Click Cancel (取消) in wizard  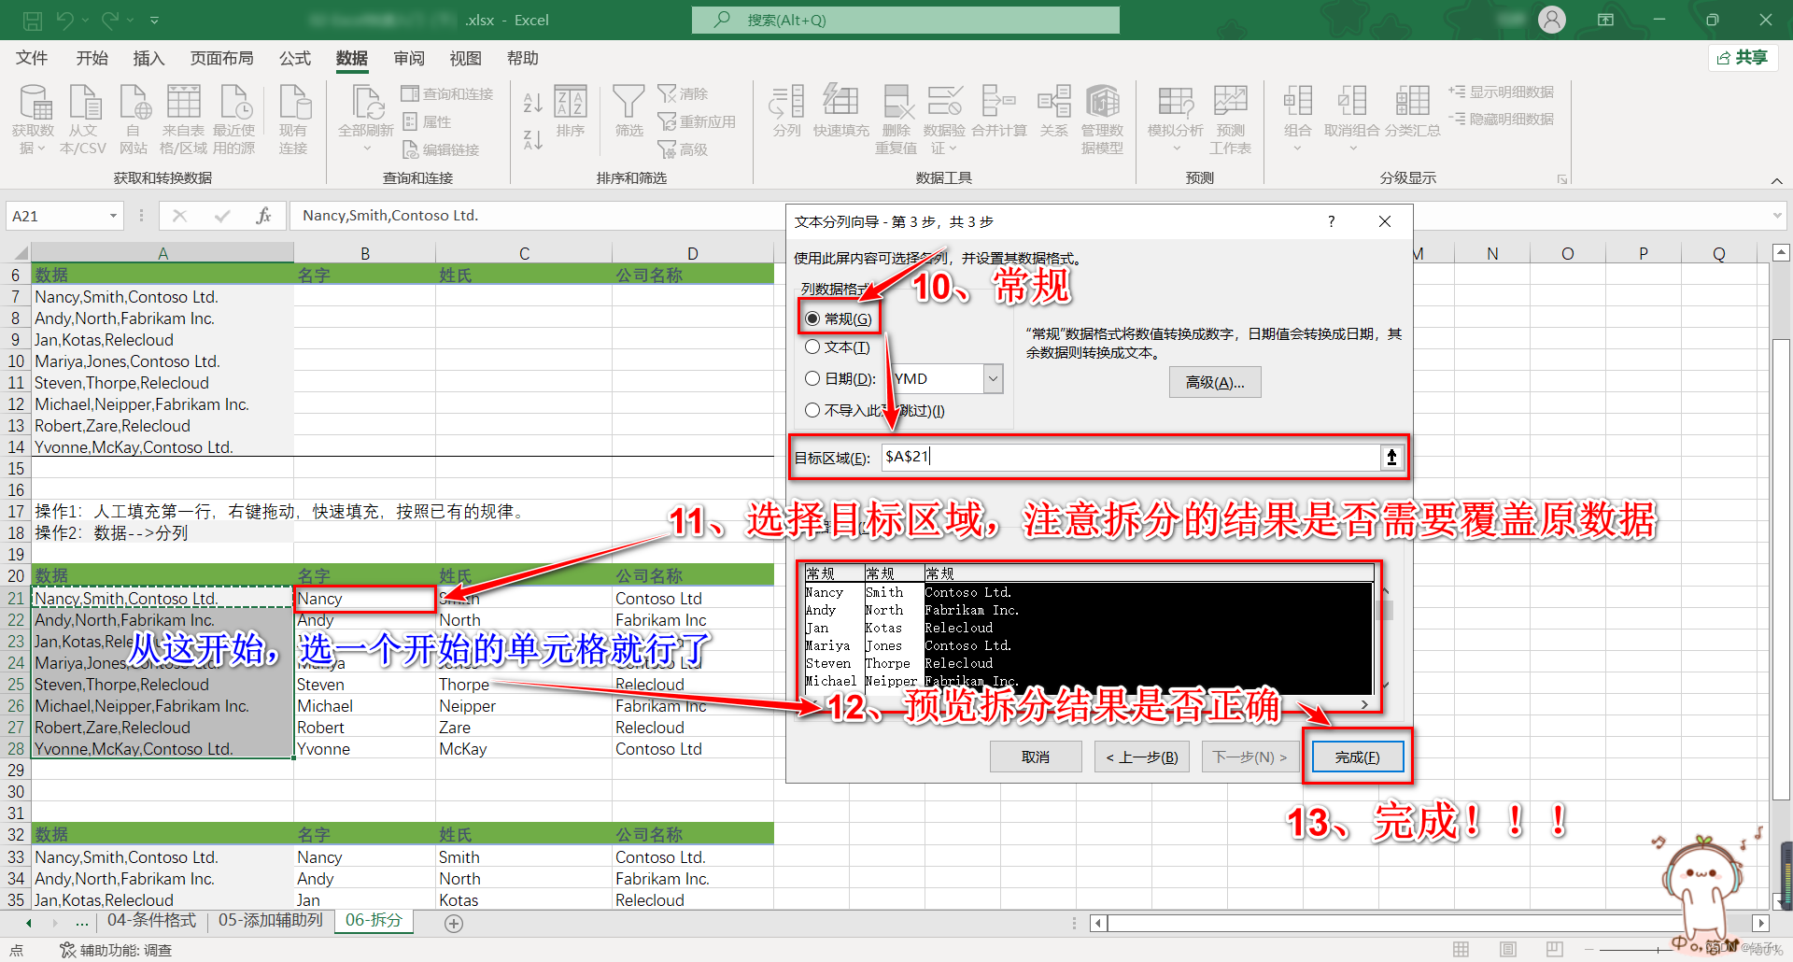point(1036,757)
